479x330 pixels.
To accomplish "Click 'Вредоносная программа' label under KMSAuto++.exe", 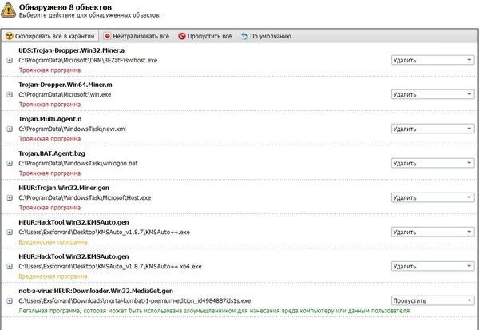I will [53, 242].
